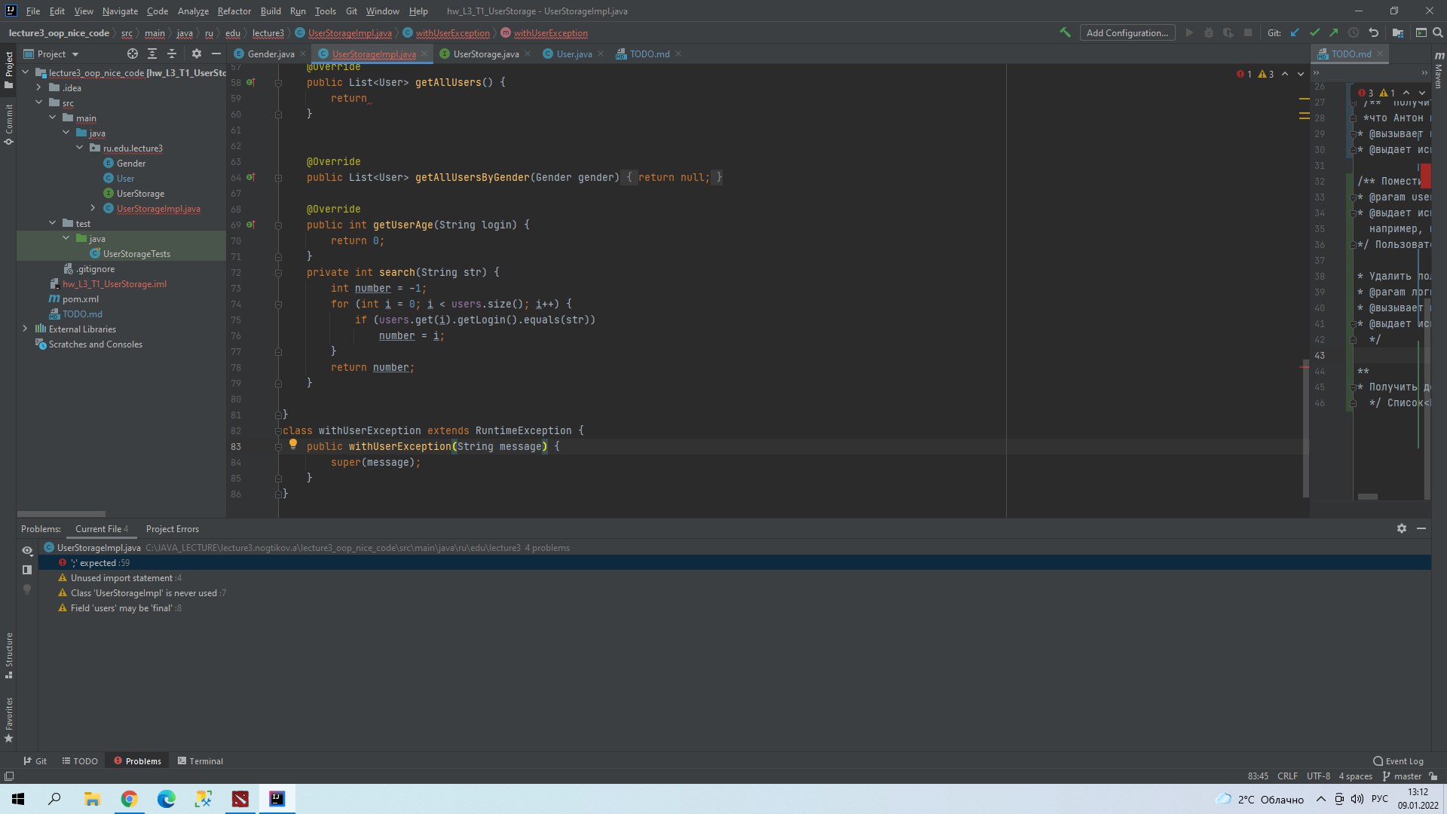Click the quick-fix lightbulb on line 83
The image size is (1447, 814).
tap(293, 444)
